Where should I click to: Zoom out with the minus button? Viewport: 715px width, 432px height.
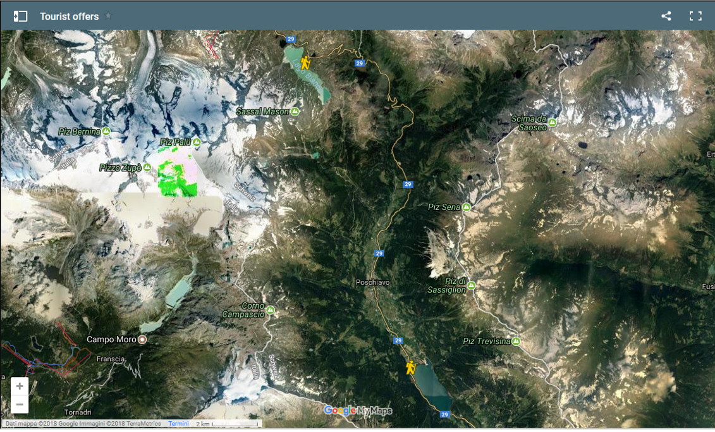(x=20, y=404)
